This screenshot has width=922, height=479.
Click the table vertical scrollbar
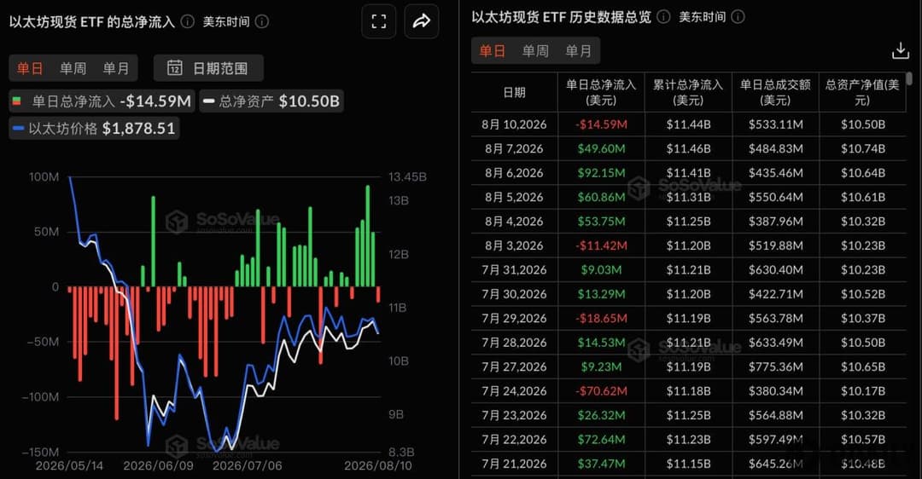tap(910, 78)
